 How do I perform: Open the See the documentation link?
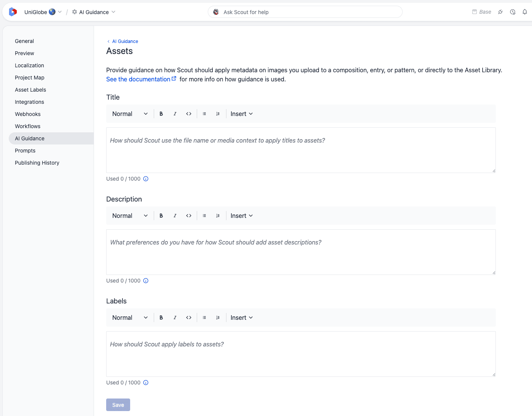[x=139, y=79]
